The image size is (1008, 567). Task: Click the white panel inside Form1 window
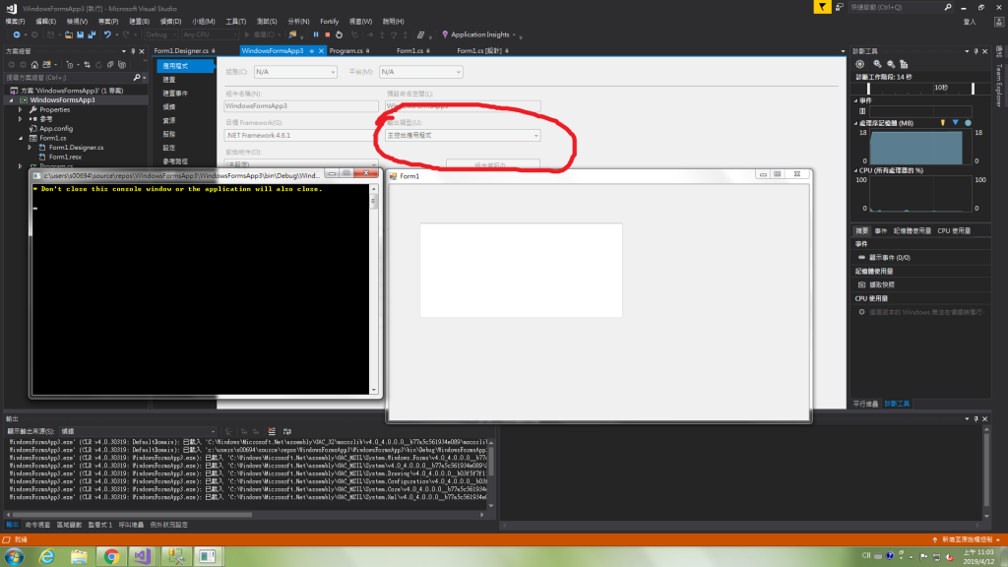click(x=522, y=270)
